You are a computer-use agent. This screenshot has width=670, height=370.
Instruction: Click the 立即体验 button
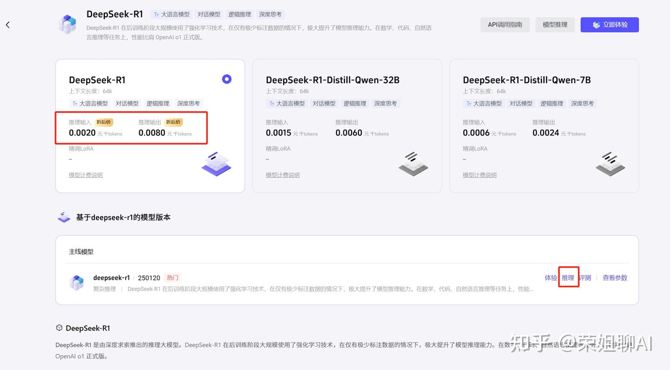coord(610,25)
